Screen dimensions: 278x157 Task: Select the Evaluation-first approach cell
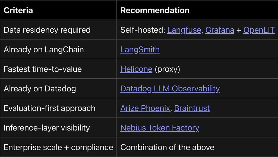tap(58, 108)
